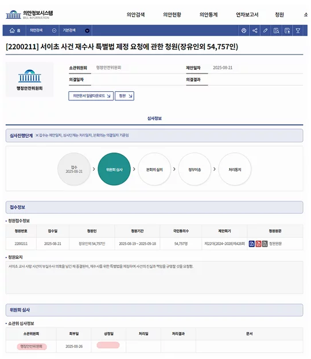Screen dimensions: 311x359
Task: Click the share icon in toolbar
Action: (x=255, y=30)
